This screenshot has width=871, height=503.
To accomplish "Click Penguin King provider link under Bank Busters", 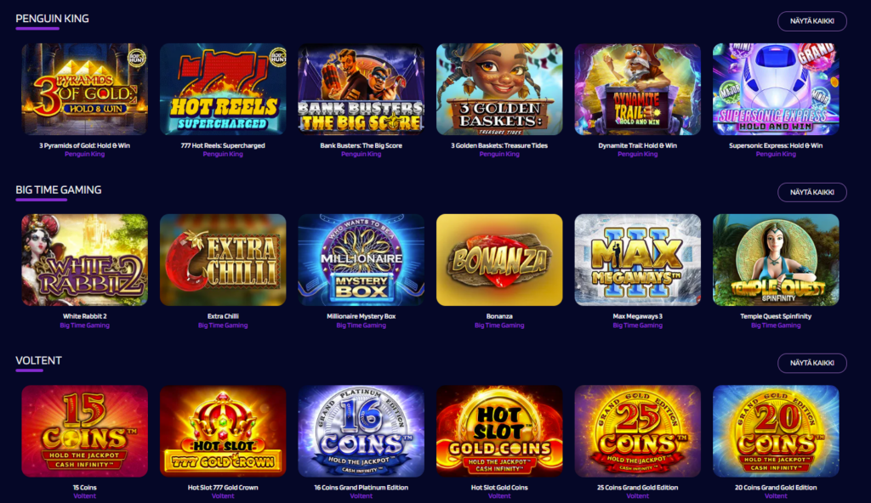I will pyautogui.click(x=361, y=155).
